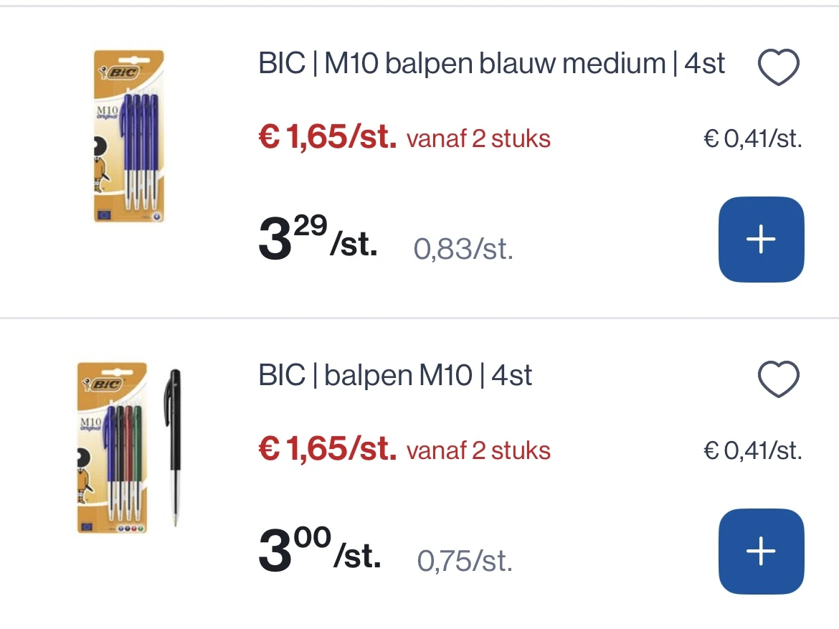Select the grey 0,75/st. unit price
839x629 pixels.
point(465,561)
